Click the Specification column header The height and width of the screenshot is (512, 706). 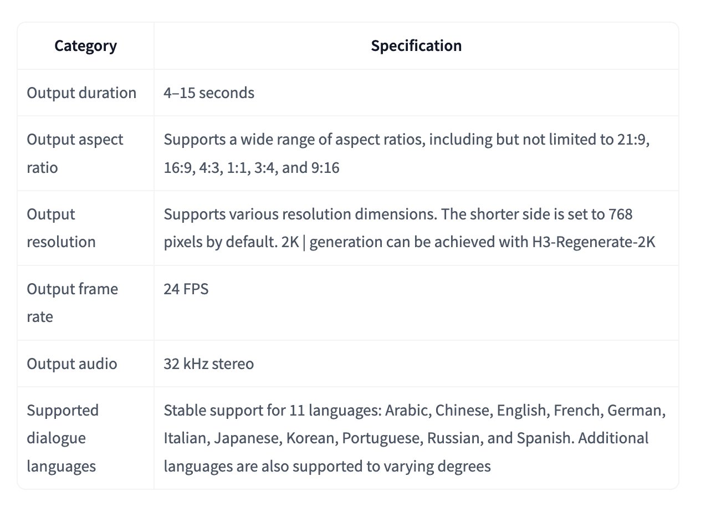click(416, 45)
